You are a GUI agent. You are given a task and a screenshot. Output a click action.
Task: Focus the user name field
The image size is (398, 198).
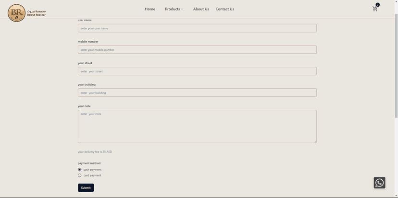point(197,28)
